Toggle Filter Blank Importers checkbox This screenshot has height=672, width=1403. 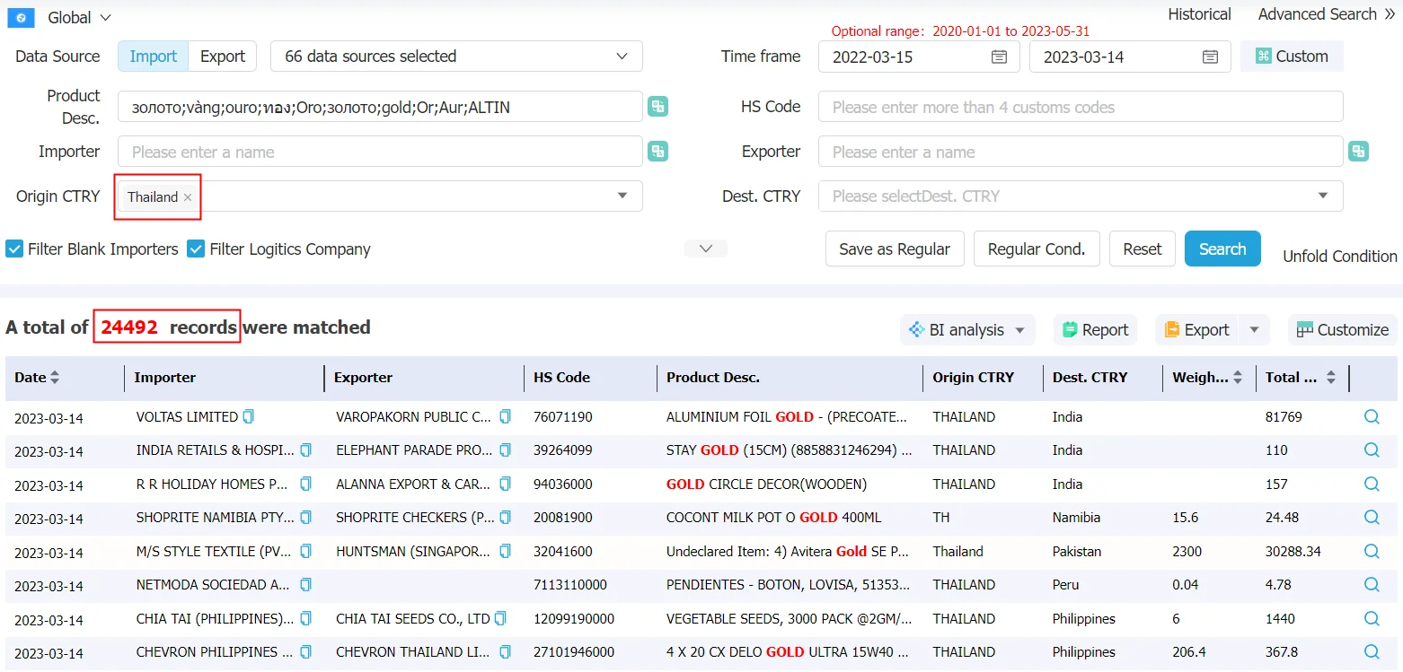tap(14, 249)
